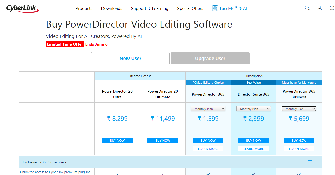Buy now PowerDirector 365 Business

click(x=299, y=140)
